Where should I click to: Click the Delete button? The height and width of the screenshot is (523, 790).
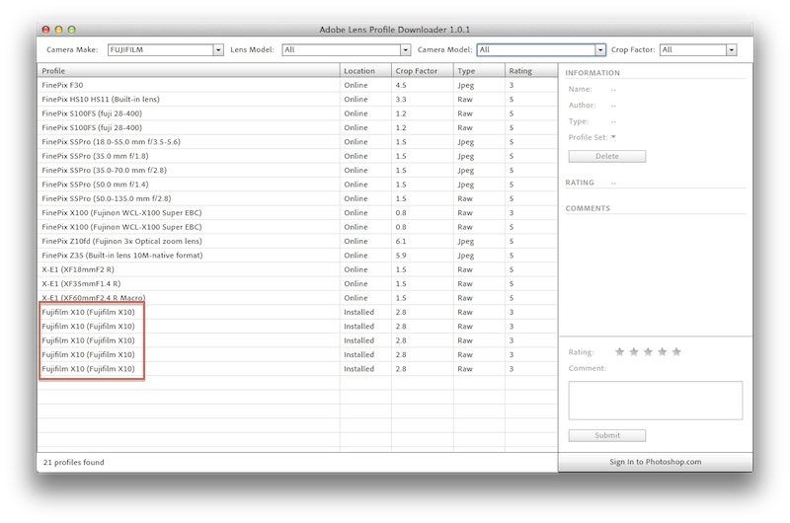(607, 157)
